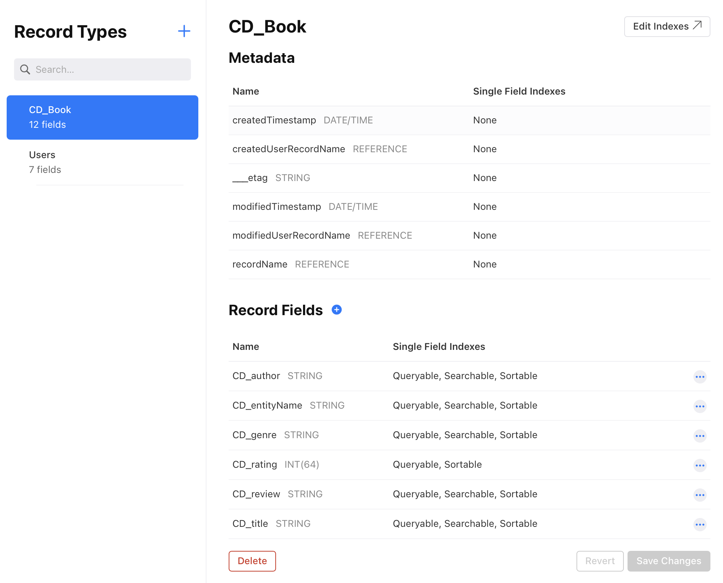Open options menu for CD_genre field
The width and height of the screenshot is (723, 583).
pos(699,436)
